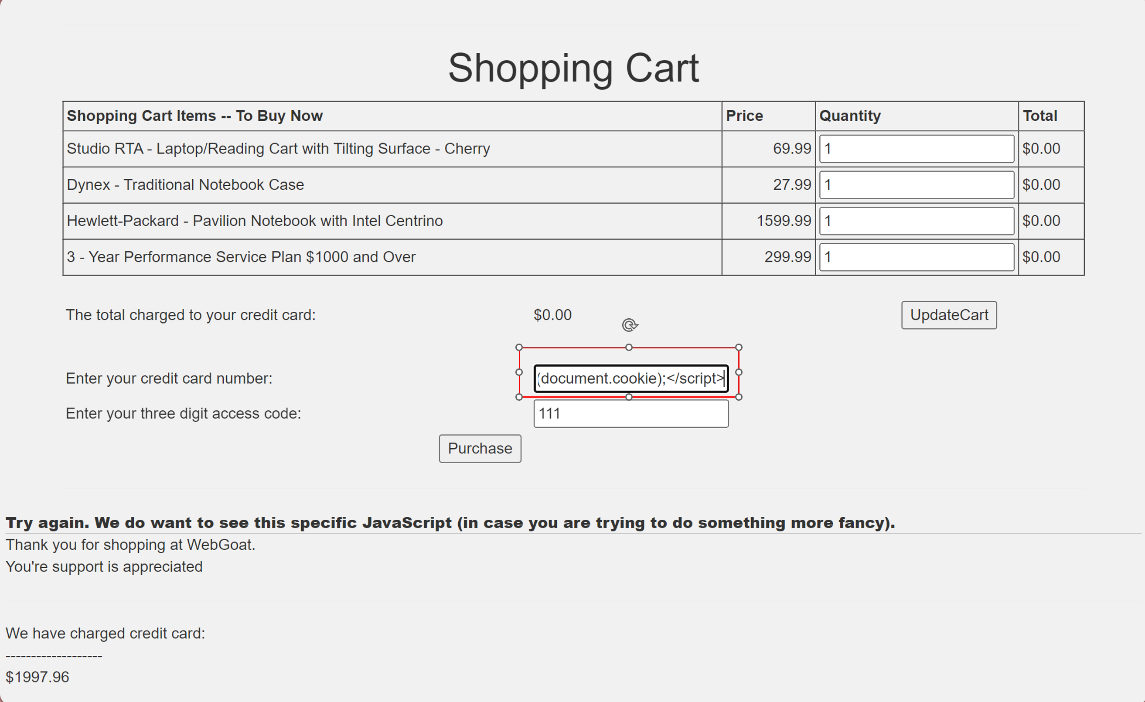The height and width of the screenshot is (702, 1145).
Task: Click bottom-left resize handle of red selection
Action: [x=519, y=397]
